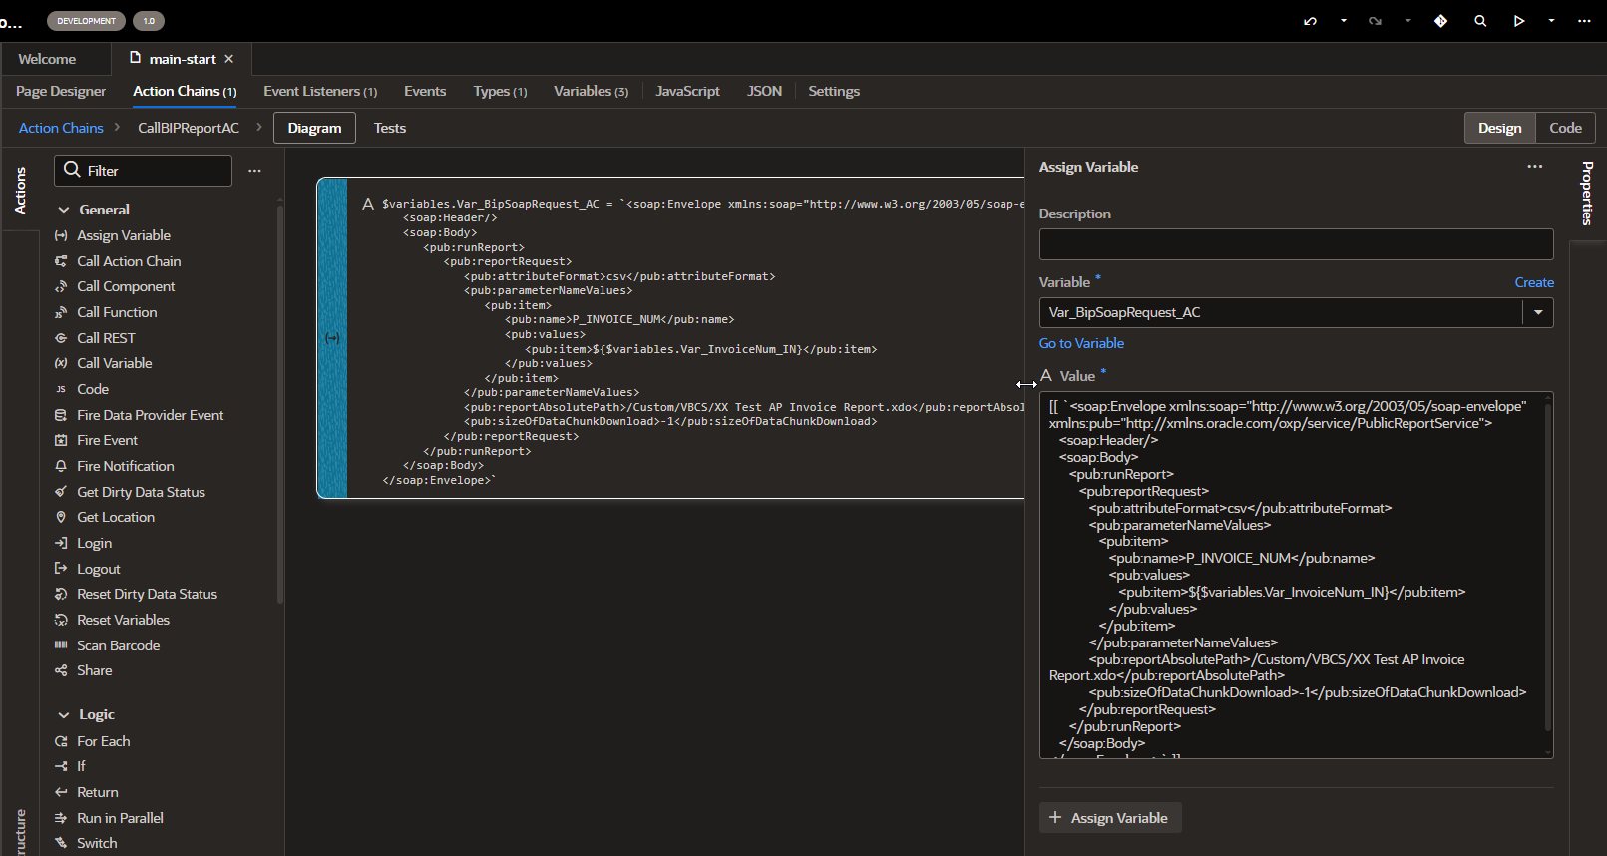Open the JavaScript tab

687,91
